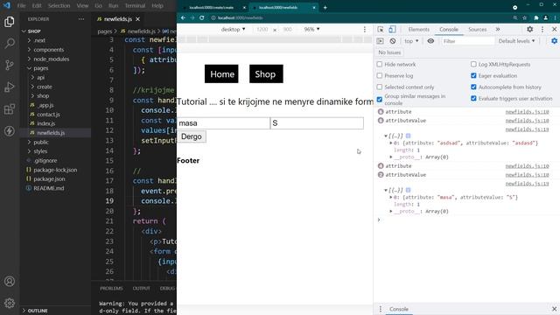
Task: Reload the browser page
Action: tap(202, 17)
